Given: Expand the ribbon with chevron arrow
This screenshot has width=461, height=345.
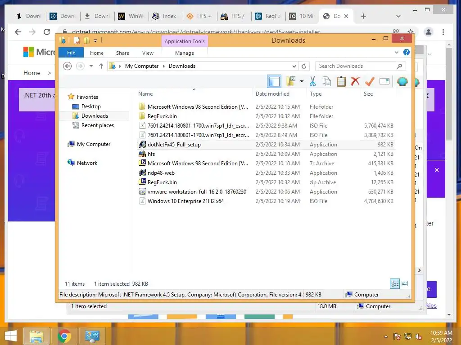Looking at the screenshot, I should pos(396,52).
